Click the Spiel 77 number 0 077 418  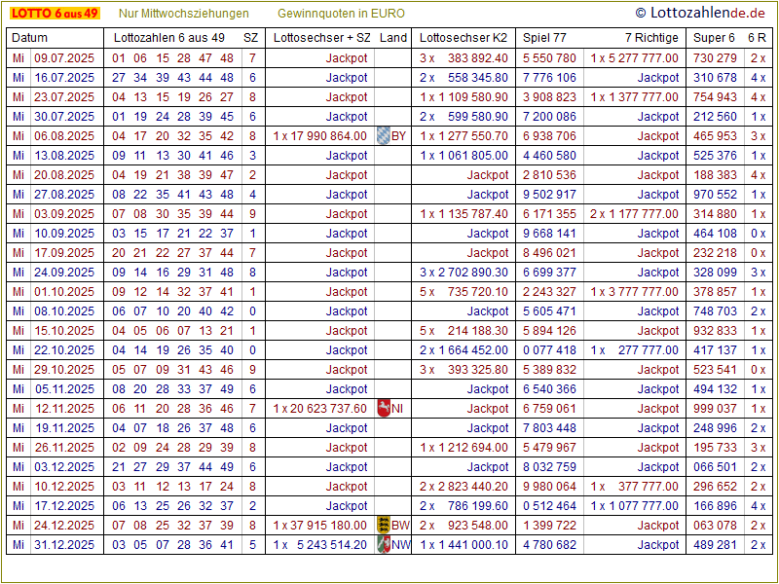[x=549, y=349]
